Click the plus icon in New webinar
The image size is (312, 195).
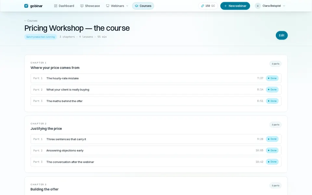pos(226,6)
